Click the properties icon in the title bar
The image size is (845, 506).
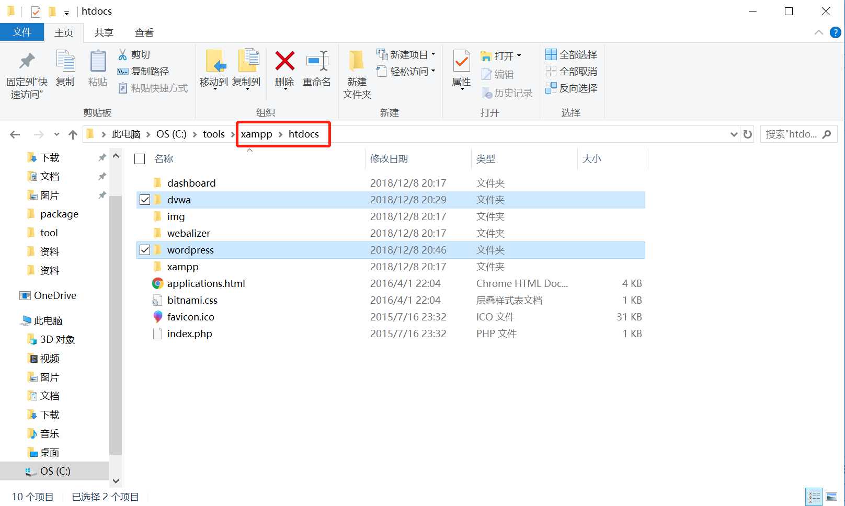pyautogui.click(x=36, y=11)
